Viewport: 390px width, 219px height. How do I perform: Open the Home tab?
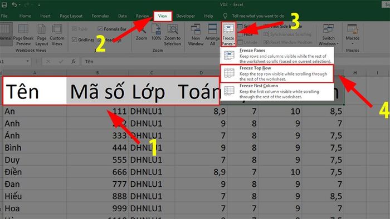(x=25, y=16)
